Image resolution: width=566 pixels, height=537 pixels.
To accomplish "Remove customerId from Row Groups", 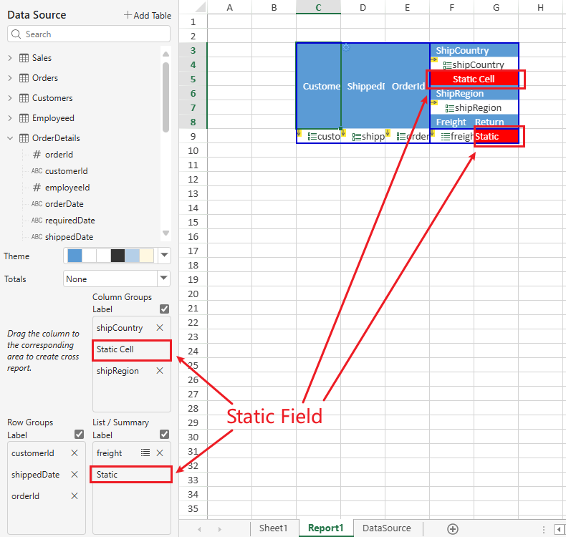I will coord(75,453).
